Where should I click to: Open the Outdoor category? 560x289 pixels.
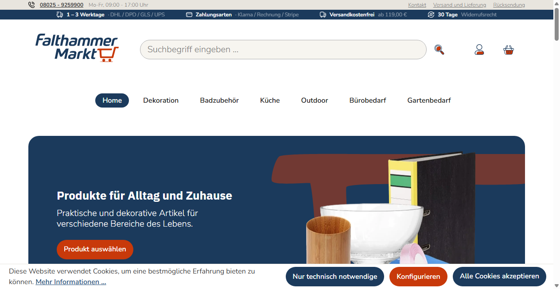pos(315,100)
